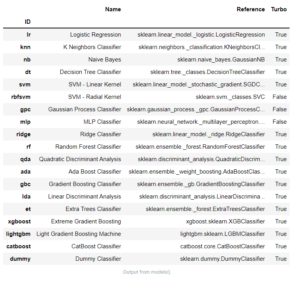Click lightgbm.sklearn.LGBMClassifier reference

point(223,234)
